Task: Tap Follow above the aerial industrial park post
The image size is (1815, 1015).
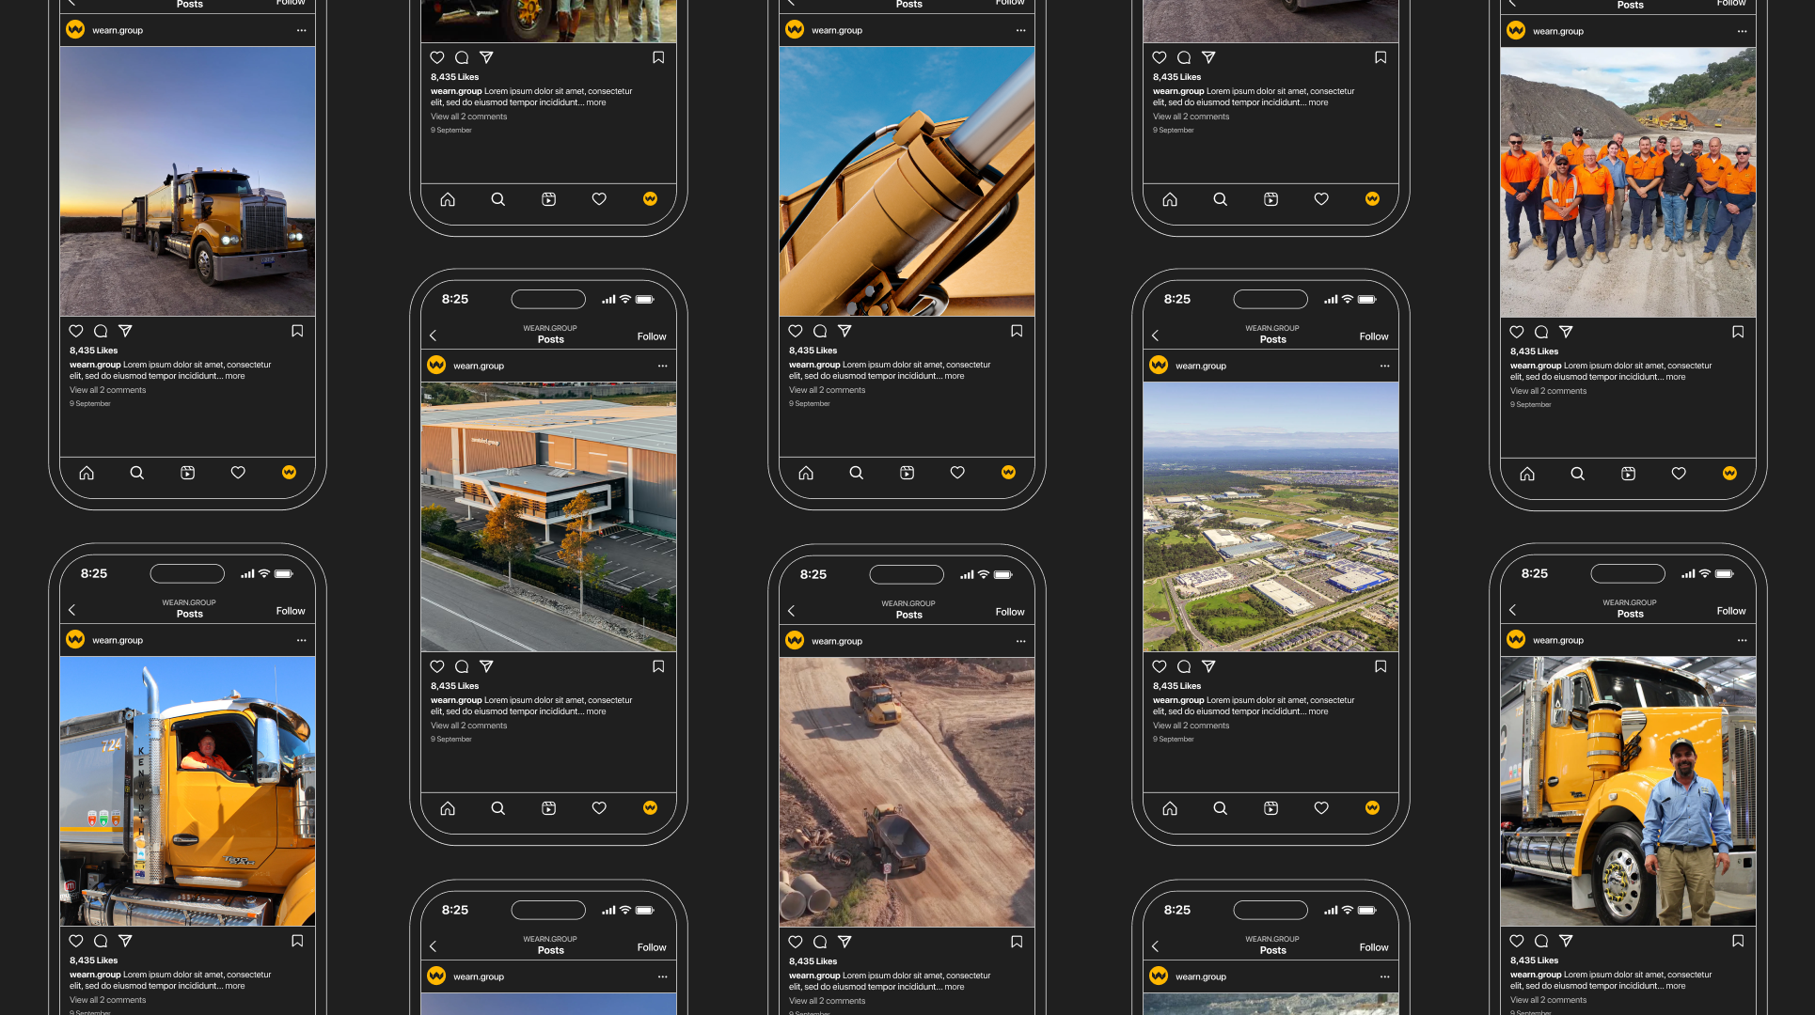Action: 1373,336
